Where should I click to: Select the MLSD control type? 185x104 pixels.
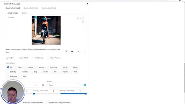coord(64,67)
